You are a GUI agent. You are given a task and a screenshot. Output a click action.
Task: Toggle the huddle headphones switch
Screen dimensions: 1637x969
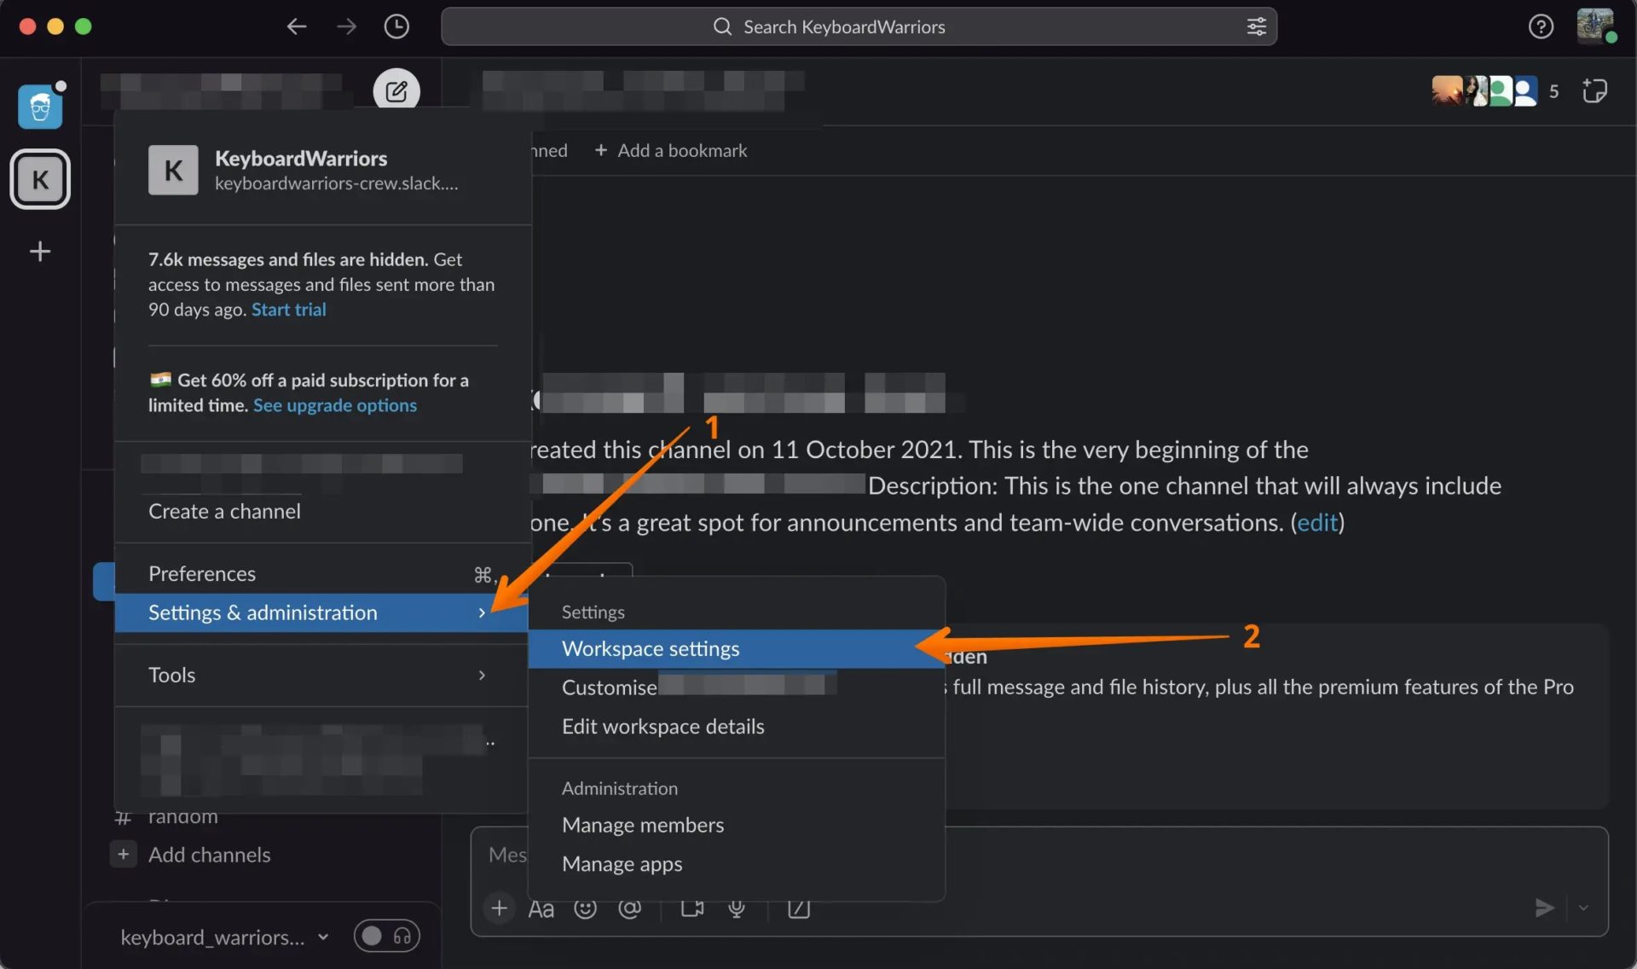coord(385,935)
